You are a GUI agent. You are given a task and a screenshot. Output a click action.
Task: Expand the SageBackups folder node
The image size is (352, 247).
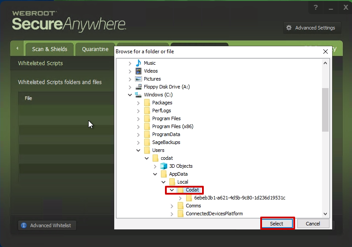click(139, 143)
